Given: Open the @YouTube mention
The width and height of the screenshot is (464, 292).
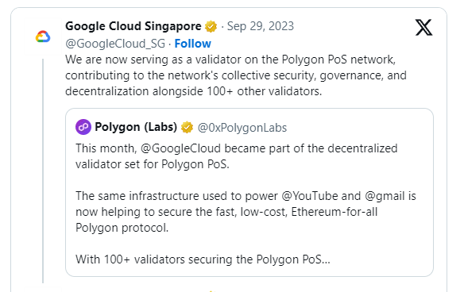Looking at the screenshot, I should [x=310, y=196].
